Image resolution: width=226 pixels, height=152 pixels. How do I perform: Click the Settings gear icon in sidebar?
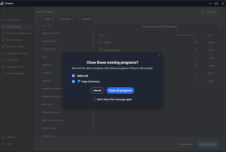point(4,137)
